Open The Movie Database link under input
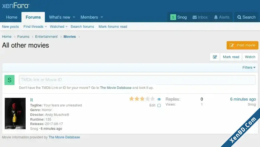Image resolution: width=260 pixels, height=147 pixels. [116, 88]
